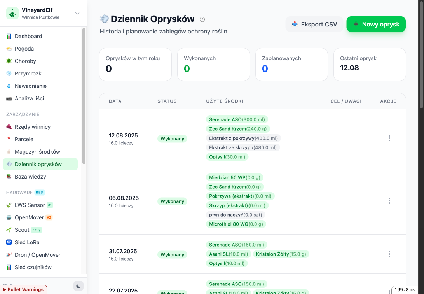Image resolution: width=424 pixels, height=294 pixels.
Task: Expand the Bullet Warnings panel
Action: pyautogui.click(x=24, y=289)
